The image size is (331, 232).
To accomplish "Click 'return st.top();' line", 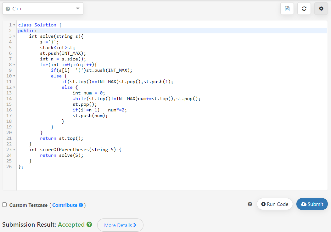I will (61, 139).
